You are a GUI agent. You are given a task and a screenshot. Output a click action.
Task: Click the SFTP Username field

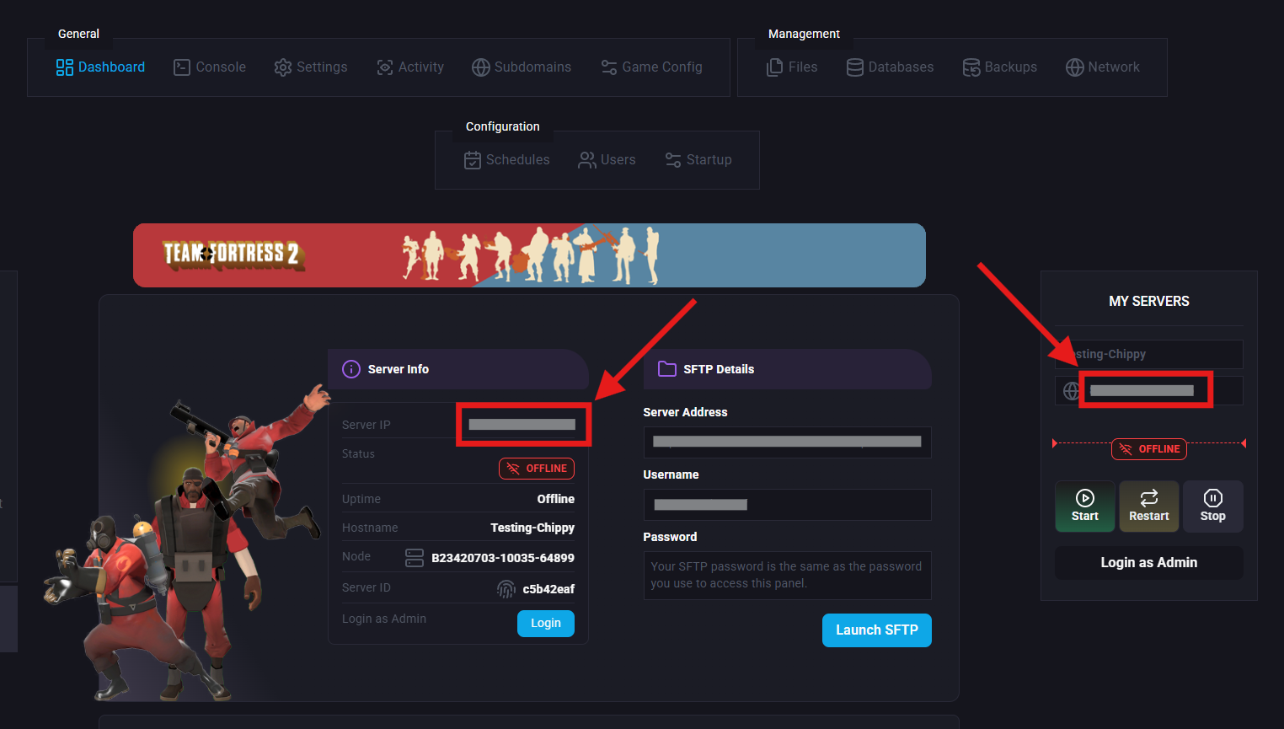(x=788, y=505)
